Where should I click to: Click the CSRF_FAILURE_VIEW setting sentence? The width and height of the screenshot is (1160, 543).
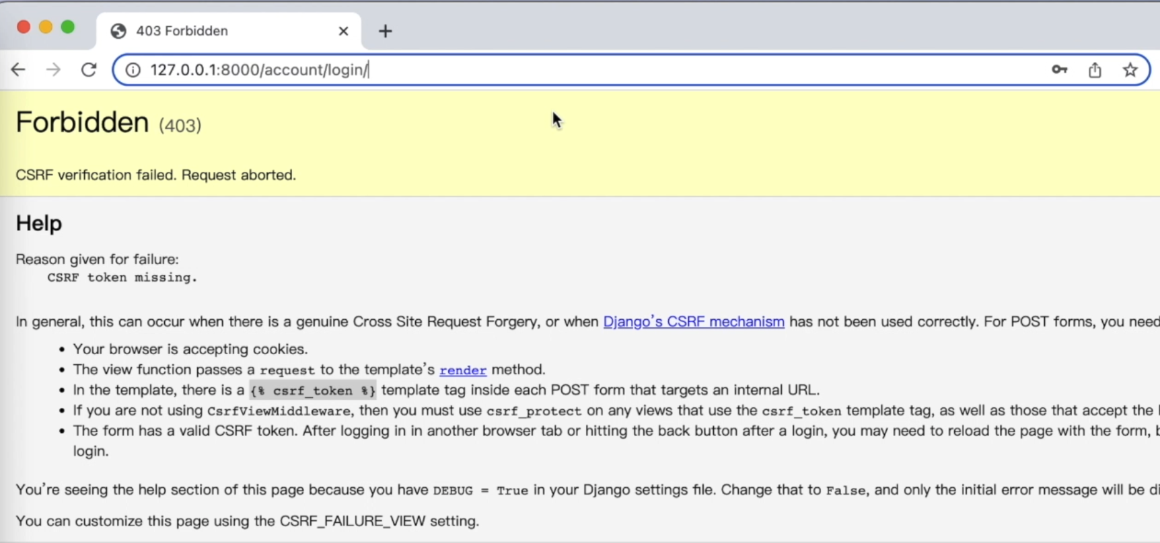coord(248,521)
